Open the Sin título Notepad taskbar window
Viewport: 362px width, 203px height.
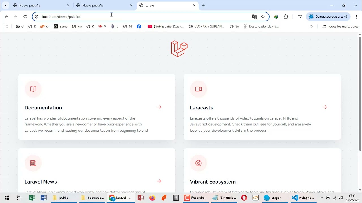point(224,198)
